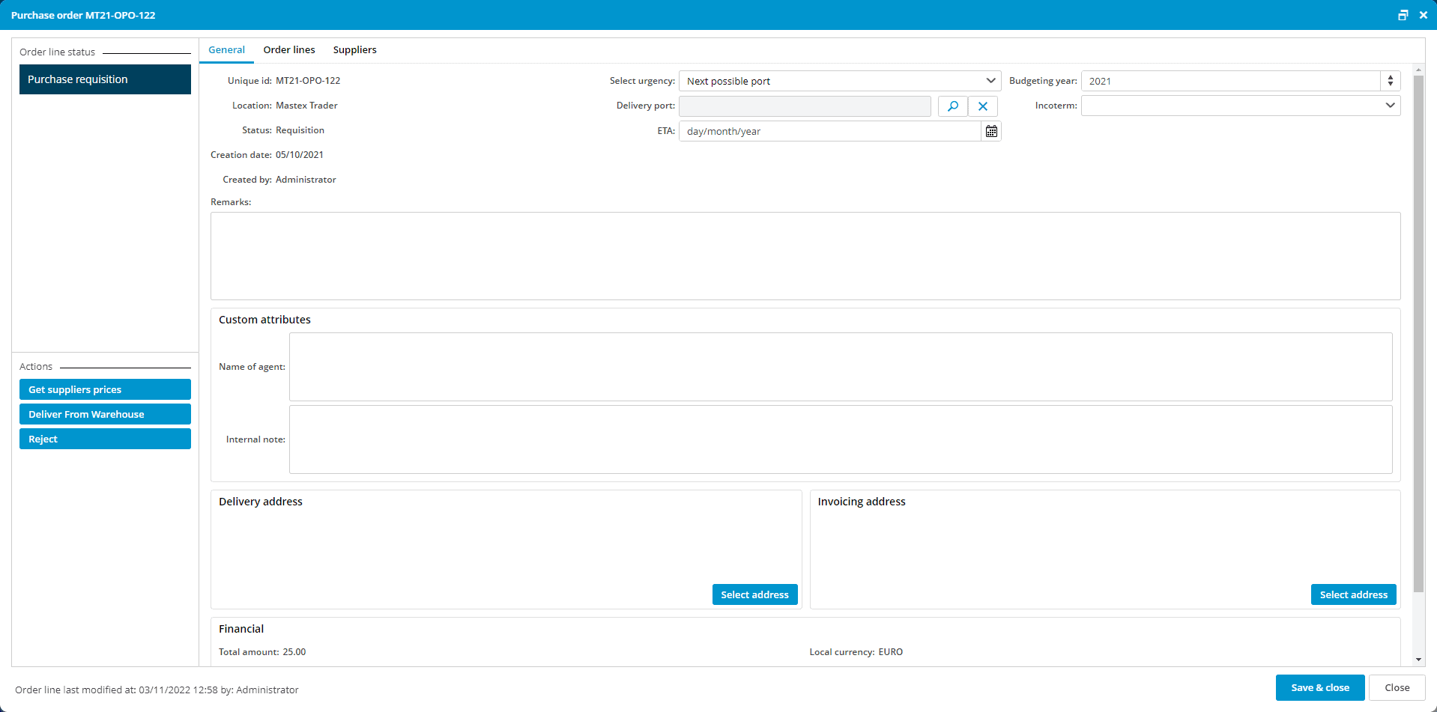
Task: Click the Name of agent text field
Action: pyautogui.click(x=840, y=367)
